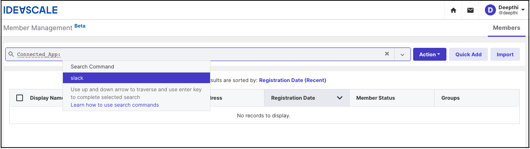Open messages envelope icon
Image resolution: width=530 pixels, height=149 pixels.
(x=470, y=10)
